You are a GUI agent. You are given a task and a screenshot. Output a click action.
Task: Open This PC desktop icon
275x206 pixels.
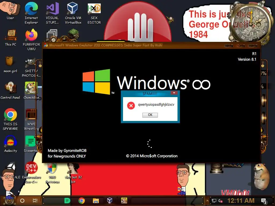[x=10, y=38]
